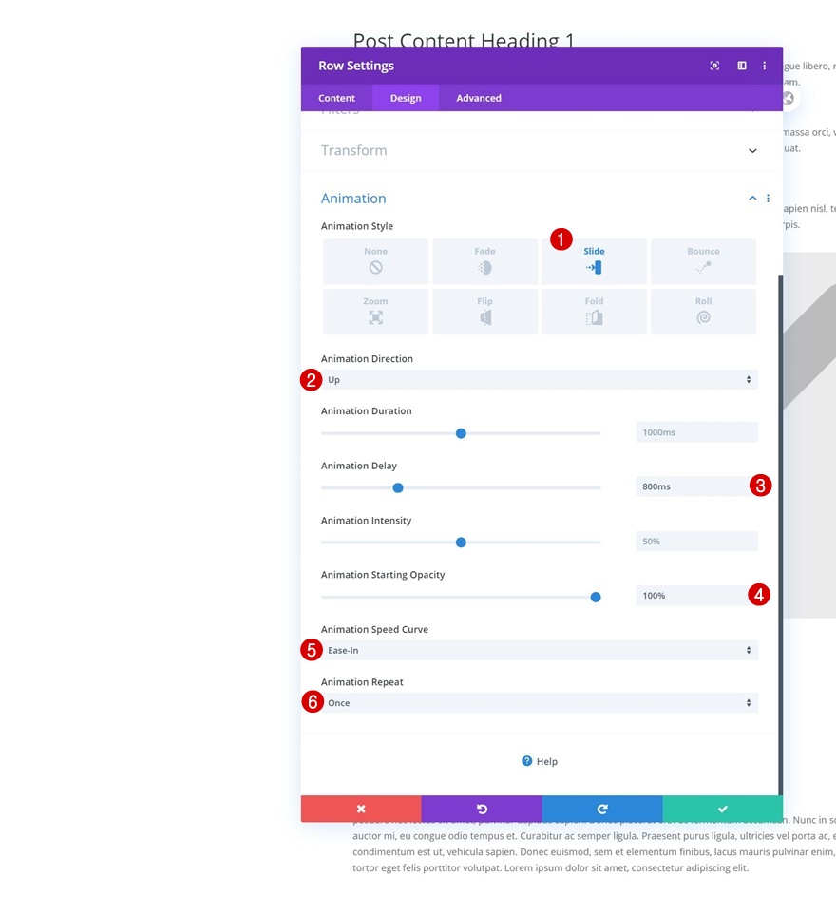Switch to the Advanced tab

(479, 98)
